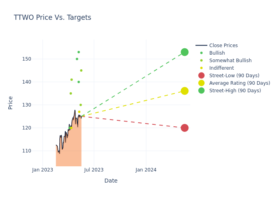Viewport: 277px width, 198px height.
Task: Click red Street-Low circle in legend
Action: coord(201,76)
